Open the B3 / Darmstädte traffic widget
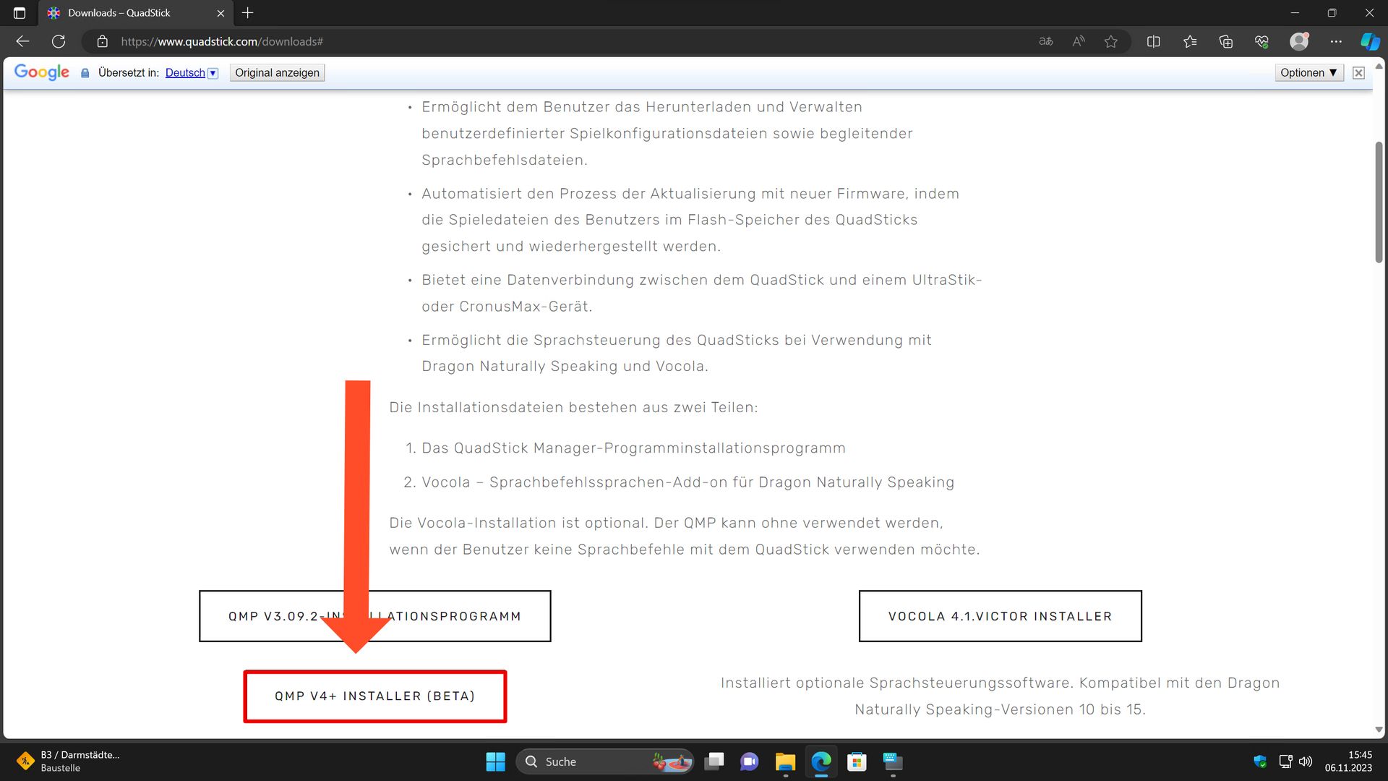1388x781 pixels. pos(69,761)
